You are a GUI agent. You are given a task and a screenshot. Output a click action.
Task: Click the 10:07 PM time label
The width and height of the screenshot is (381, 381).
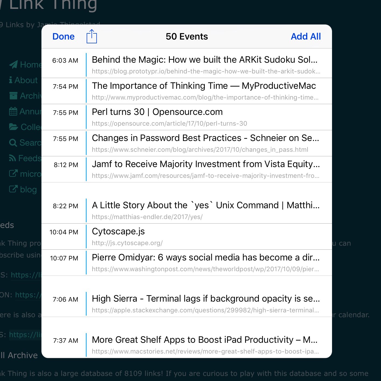click(x=64, y=258)
